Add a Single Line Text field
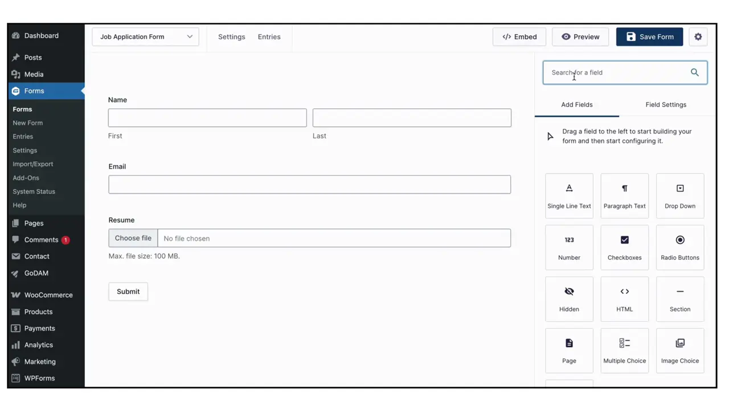729x410 pixels. (x=569, y=196)
